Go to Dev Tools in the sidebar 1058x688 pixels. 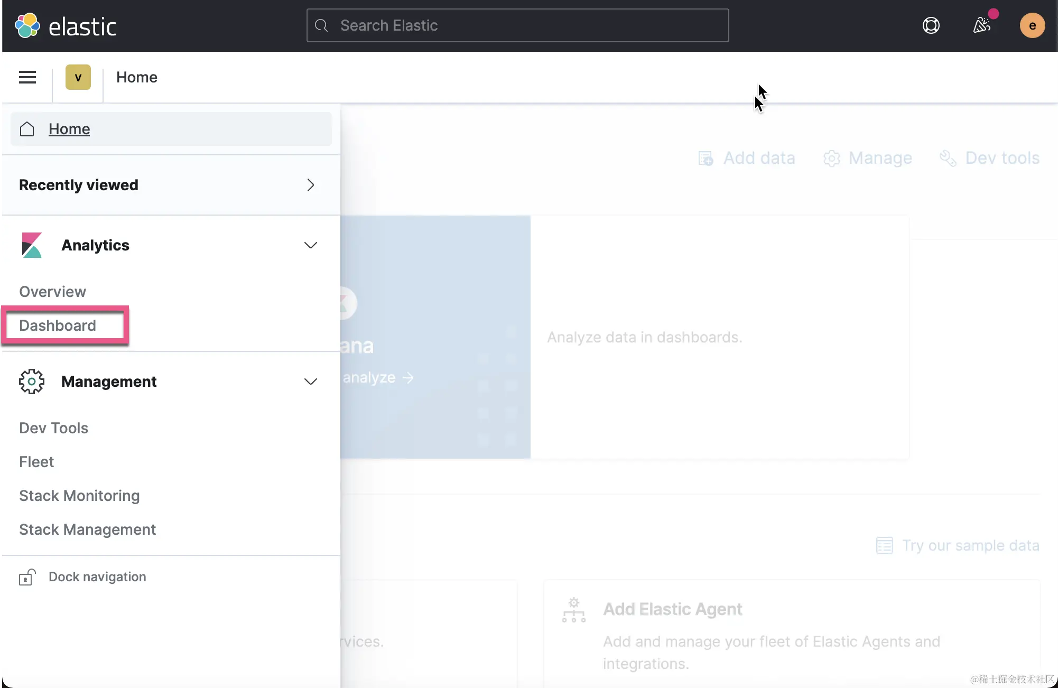(x=53, y=428)
